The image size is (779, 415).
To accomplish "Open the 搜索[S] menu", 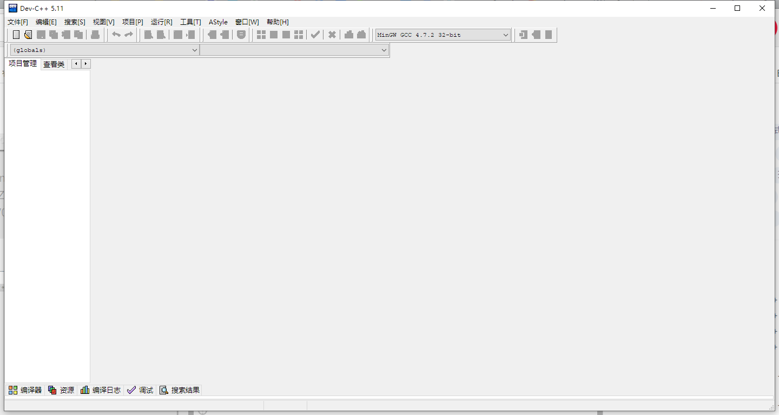I will 75,22.
